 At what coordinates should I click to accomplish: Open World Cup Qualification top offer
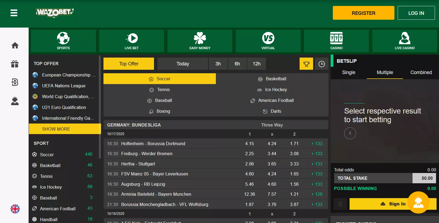(64, 96)
